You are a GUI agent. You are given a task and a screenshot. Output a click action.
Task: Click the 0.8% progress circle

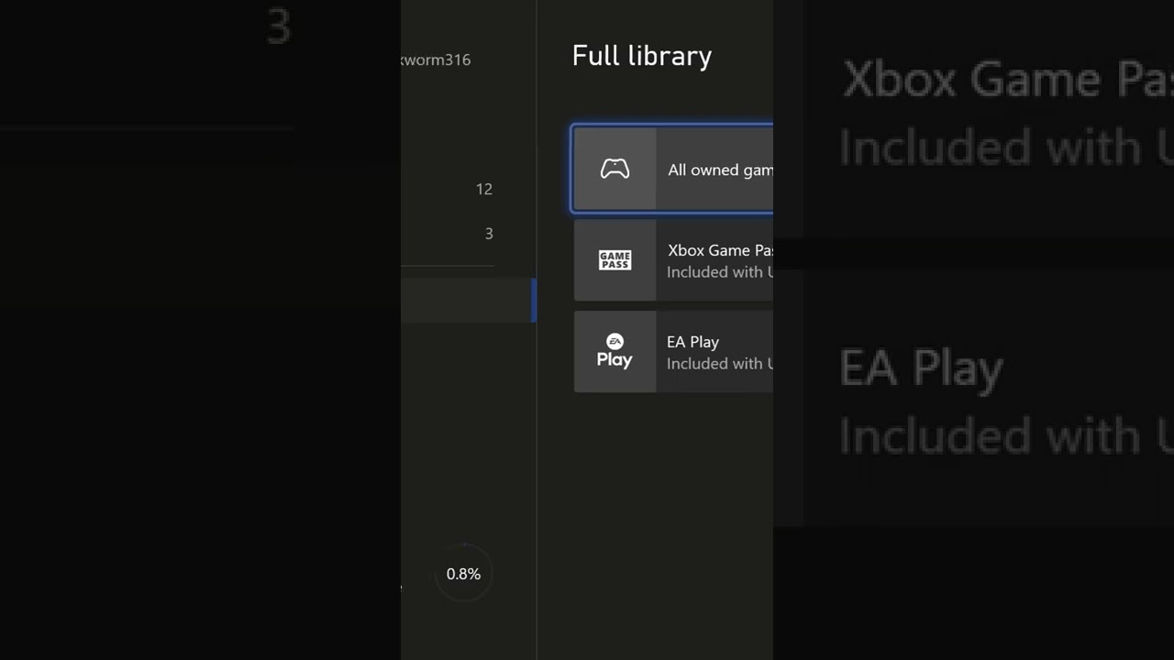[x=463, y=574]
